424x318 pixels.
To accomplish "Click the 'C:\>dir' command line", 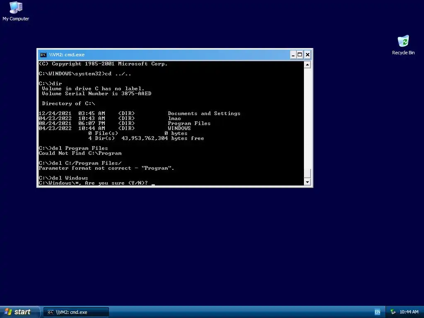I will pyautogui.click(x=50, y=84).
